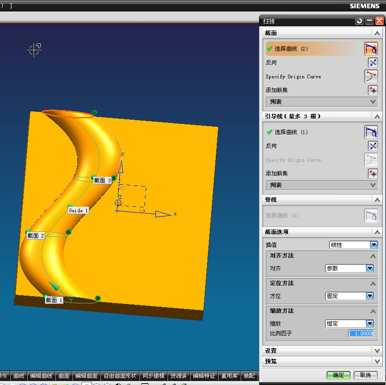Open the 自由曲面形状 toolbar tab
This screenshot has height=385, width=386.
pos(120,376)
